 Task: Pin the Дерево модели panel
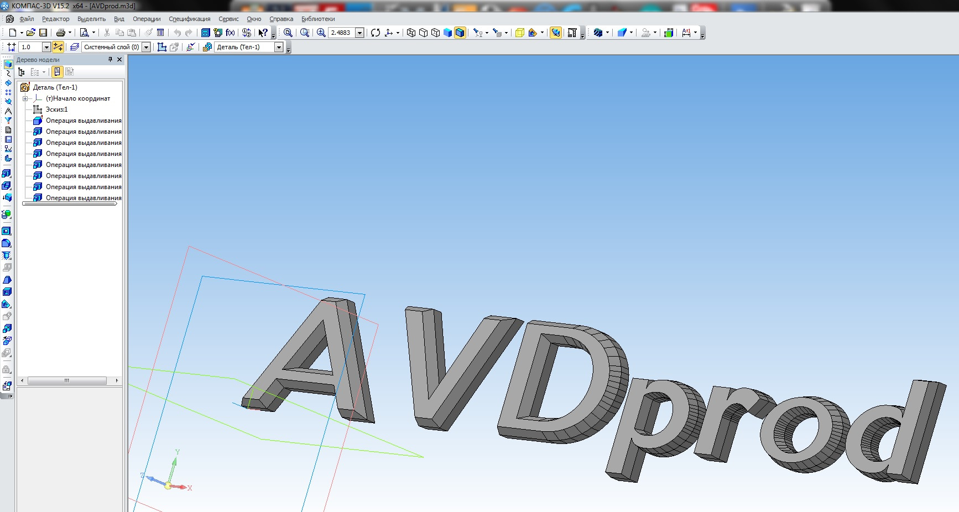coord(110,59)
